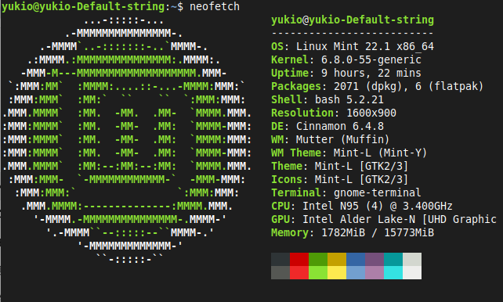Click the white color block
Image resolution: width=503 pixels, height=302 pixels.
[x=412, y=273]
